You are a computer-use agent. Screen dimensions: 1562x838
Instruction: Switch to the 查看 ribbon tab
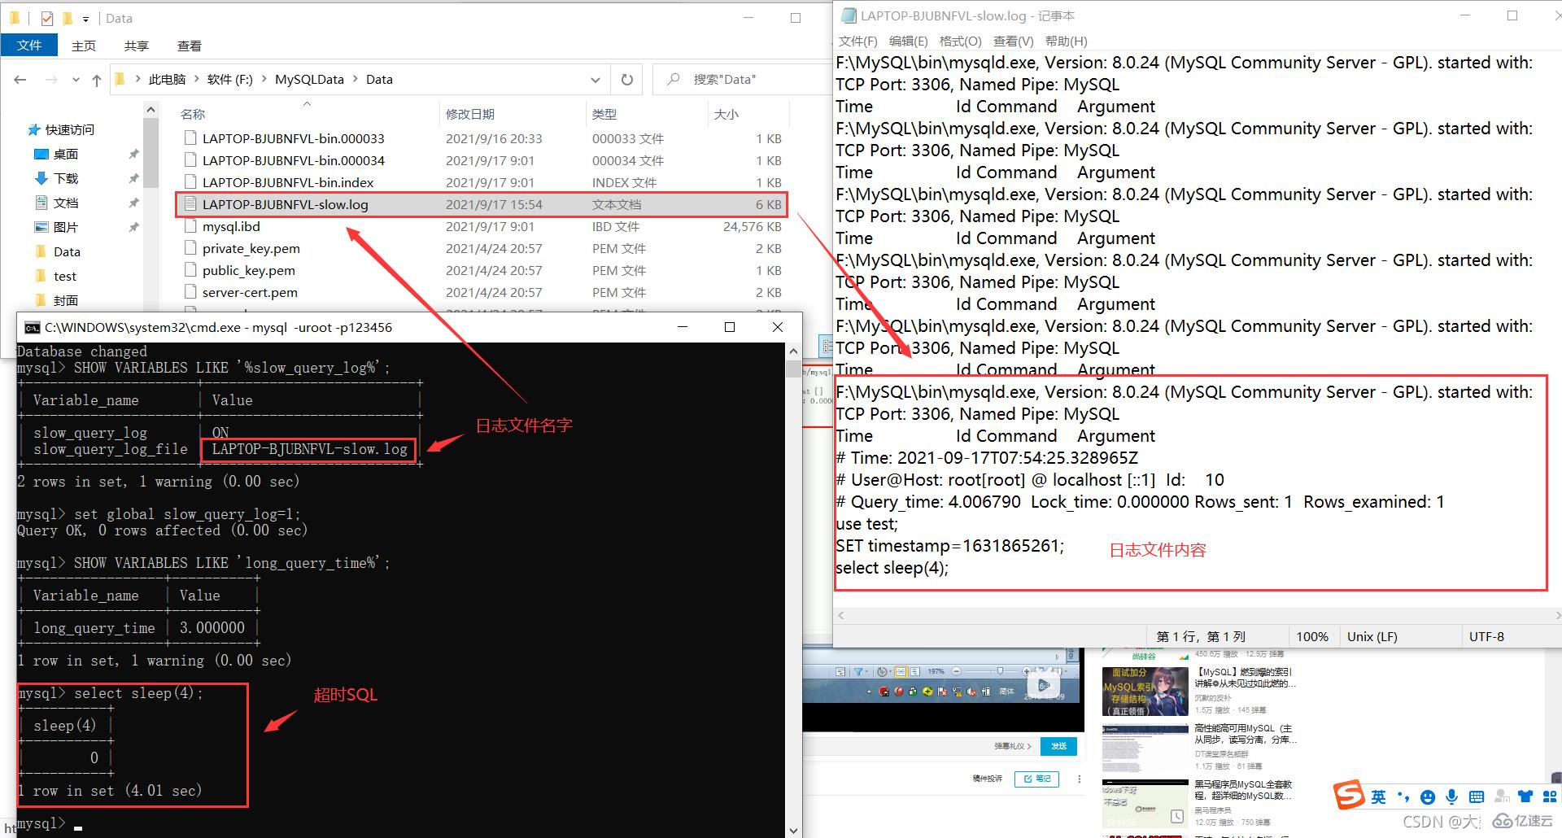click(x=189, y=46)
